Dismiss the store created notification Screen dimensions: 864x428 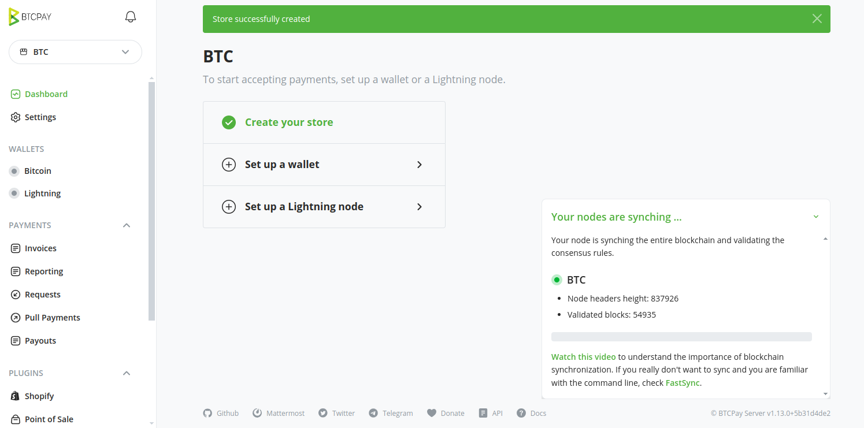pyautogui.click(x=817, y=19)
